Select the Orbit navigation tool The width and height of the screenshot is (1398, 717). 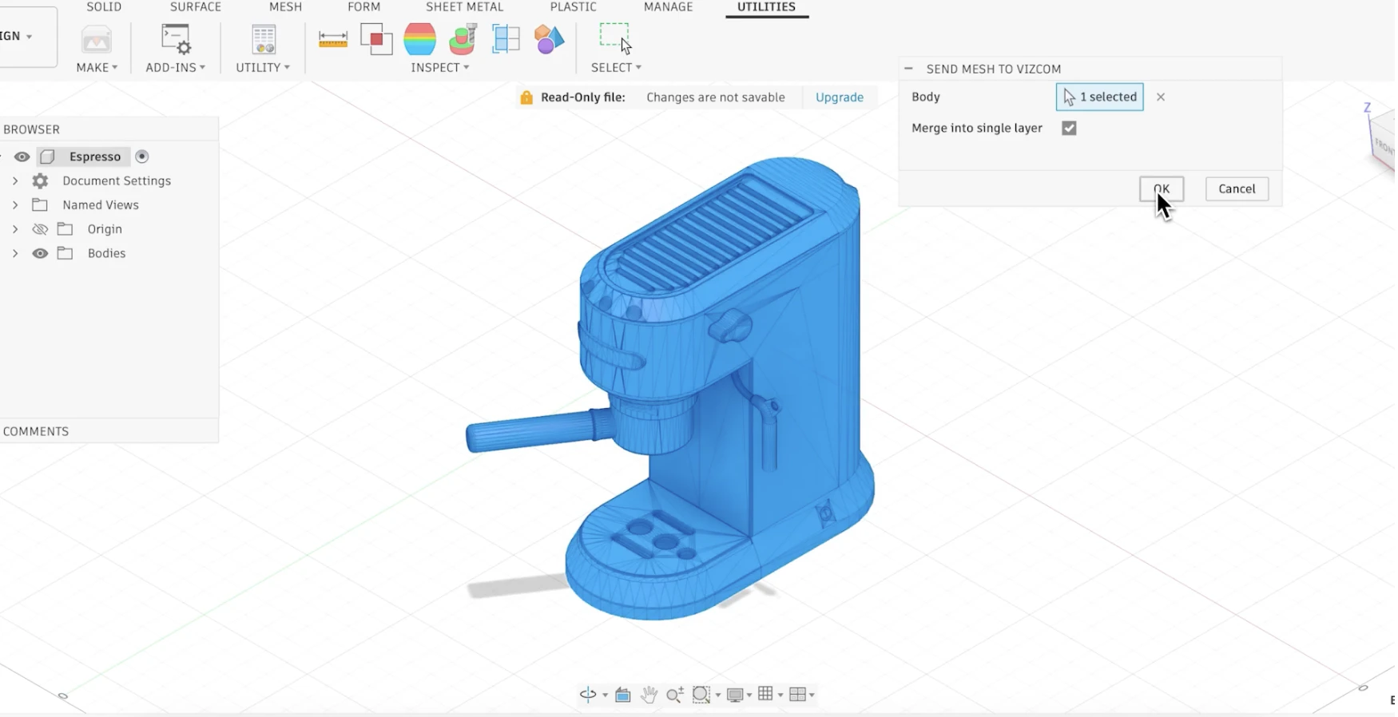(x=588, y=695)
